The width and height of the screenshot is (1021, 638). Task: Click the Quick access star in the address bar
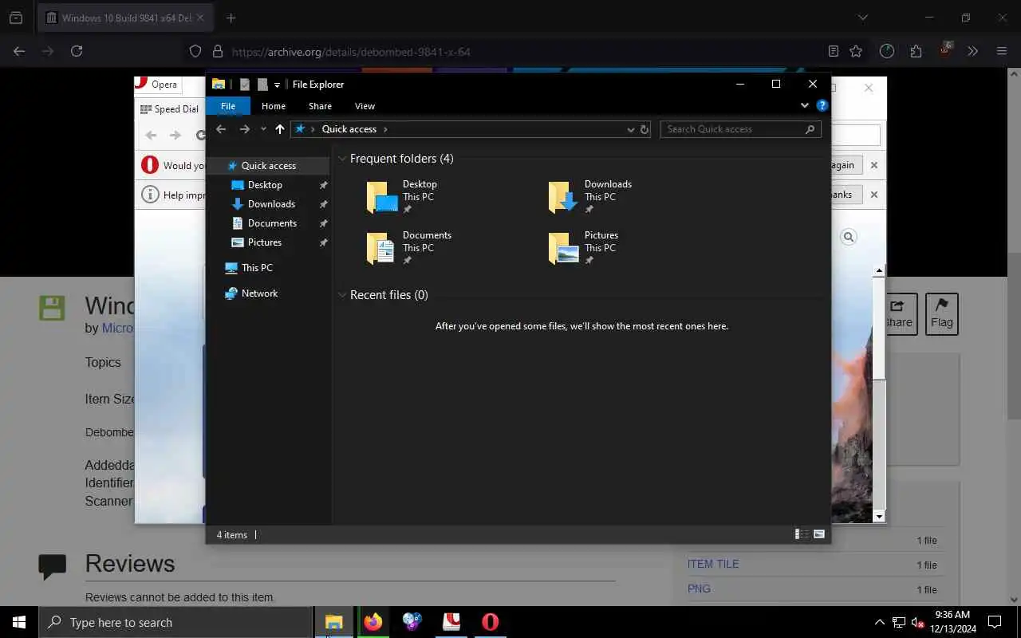300,128
